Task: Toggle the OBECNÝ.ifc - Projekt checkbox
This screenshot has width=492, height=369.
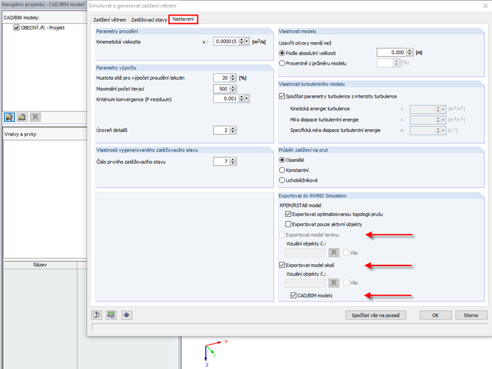Action: tap(16, 28)
